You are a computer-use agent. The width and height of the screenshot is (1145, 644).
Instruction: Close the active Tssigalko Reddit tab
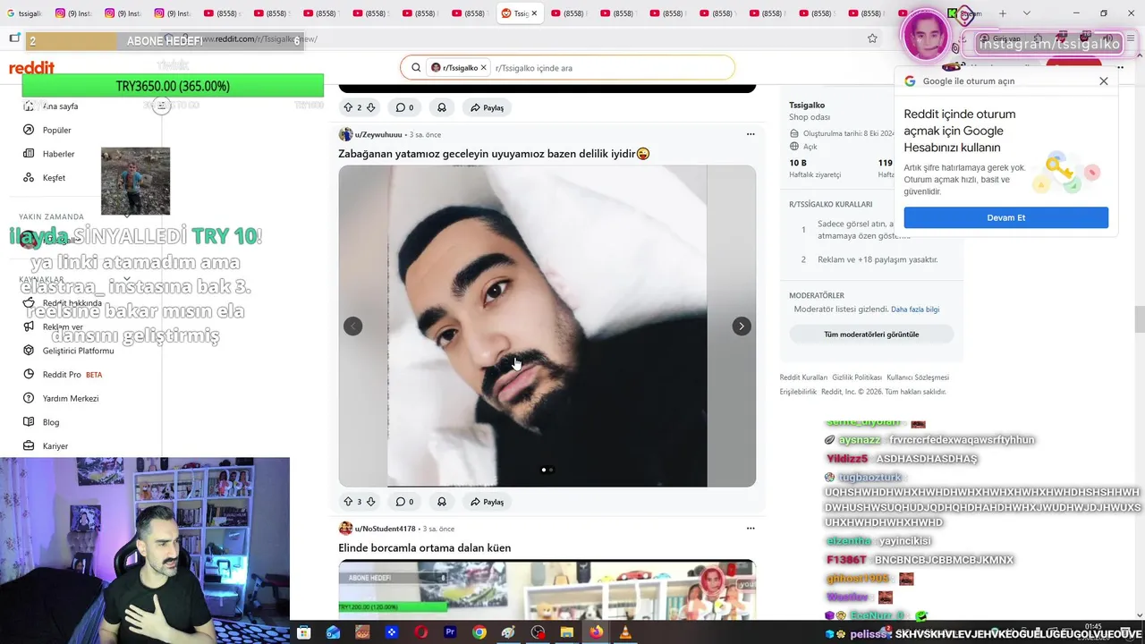click(x=534, y=13)
